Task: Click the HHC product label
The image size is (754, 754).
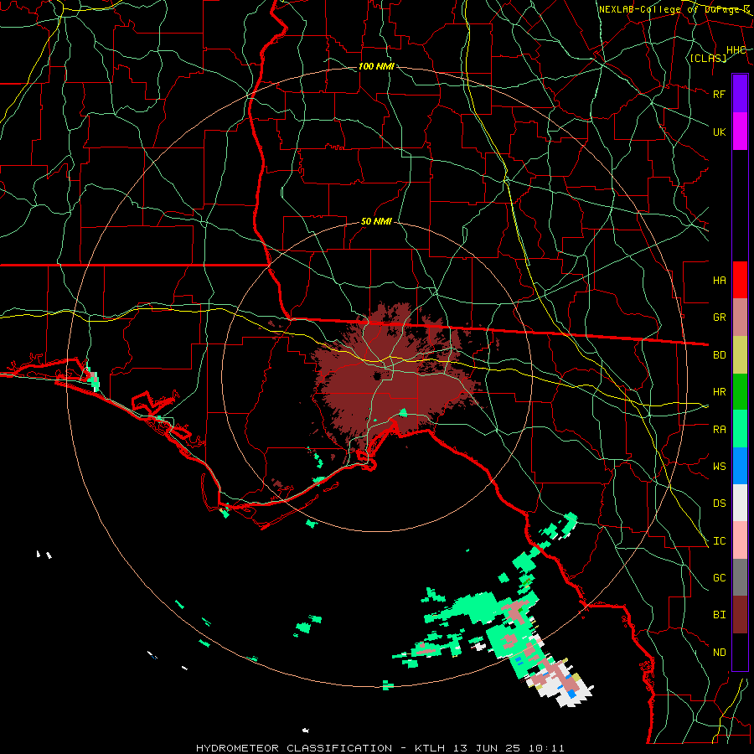Action: (x=736, y=50)
